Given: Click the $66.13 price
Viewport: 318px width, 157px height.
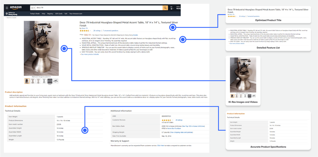Looking at the screenshot, I should [x=88, y=35].
